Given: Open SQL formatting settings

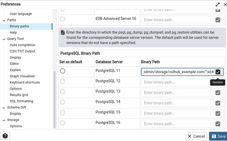Looking at the screenshot, I should pyautogui.click(x=21, y=101).
